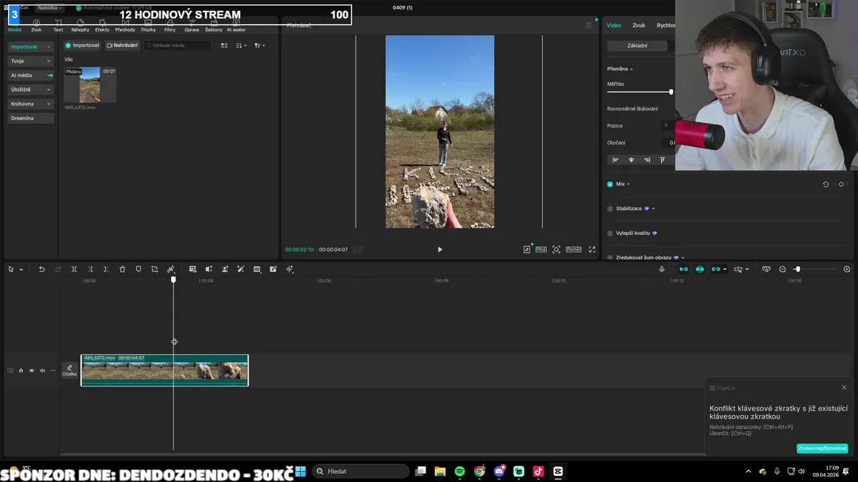Click the Importovat button with plus icon
Viewport: 858px width, 482px height.
click(82, 46)
